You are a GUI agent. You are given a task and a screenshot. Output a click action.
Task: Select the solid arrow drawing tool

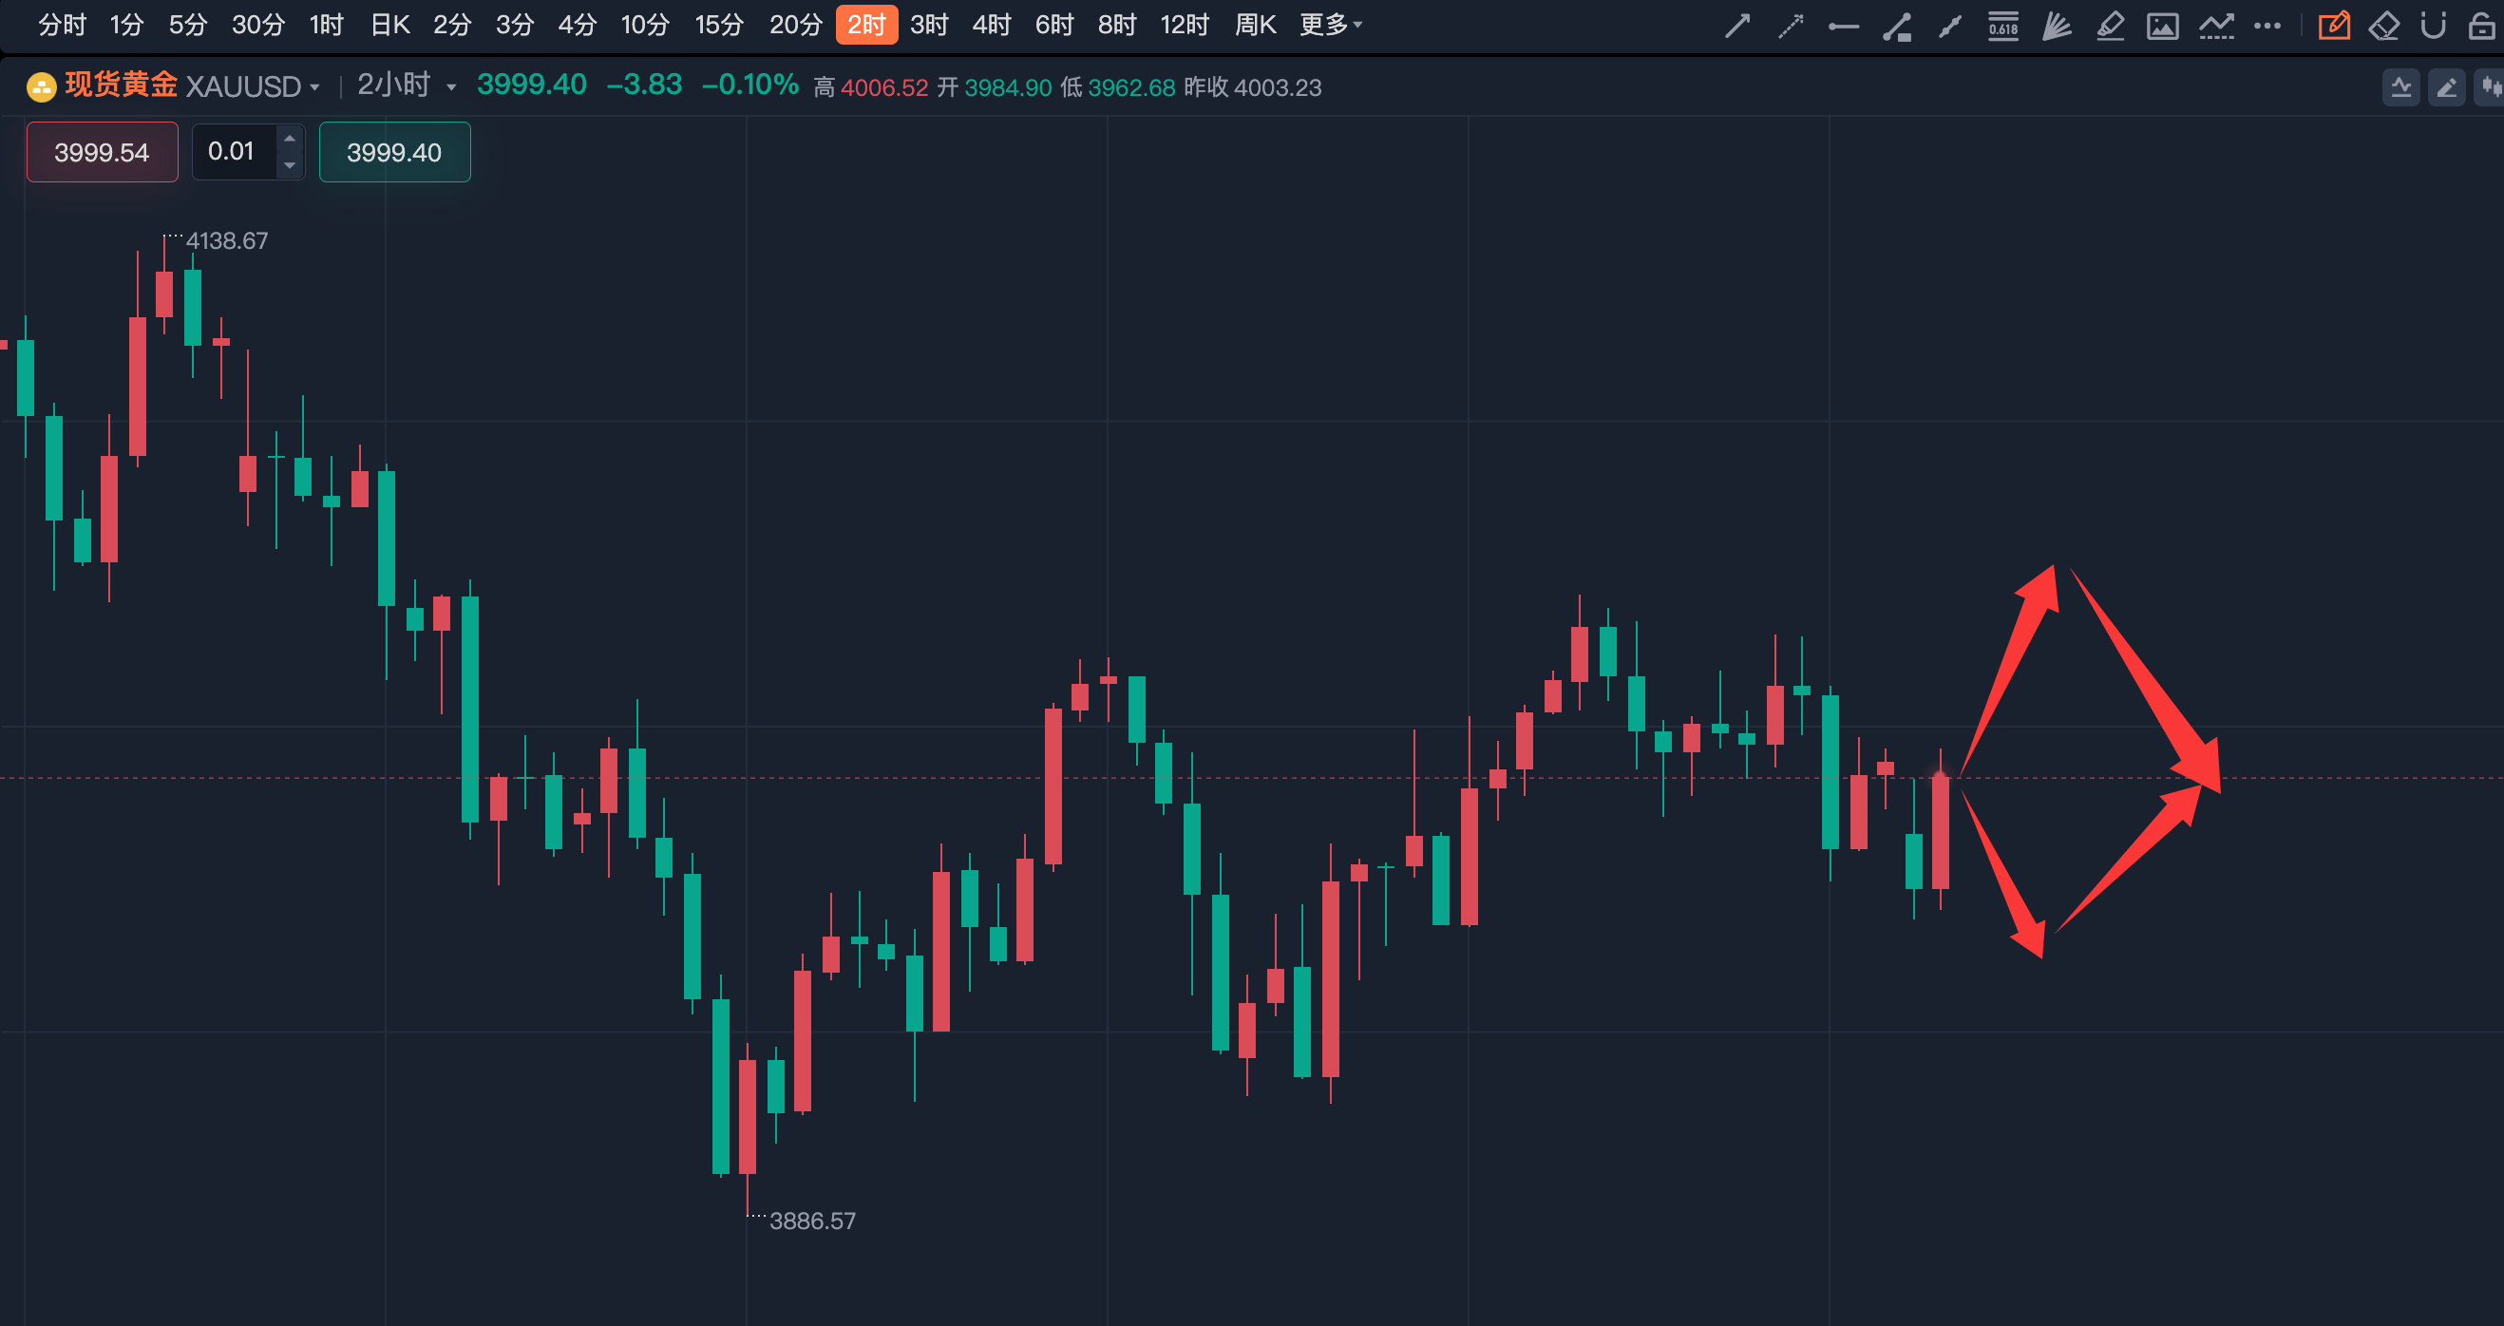1737,26
